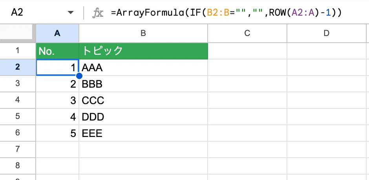Image resolution: width=369 pixels, height=180 pixels.
Task: Select row 8 header
Action: (18, 166)
